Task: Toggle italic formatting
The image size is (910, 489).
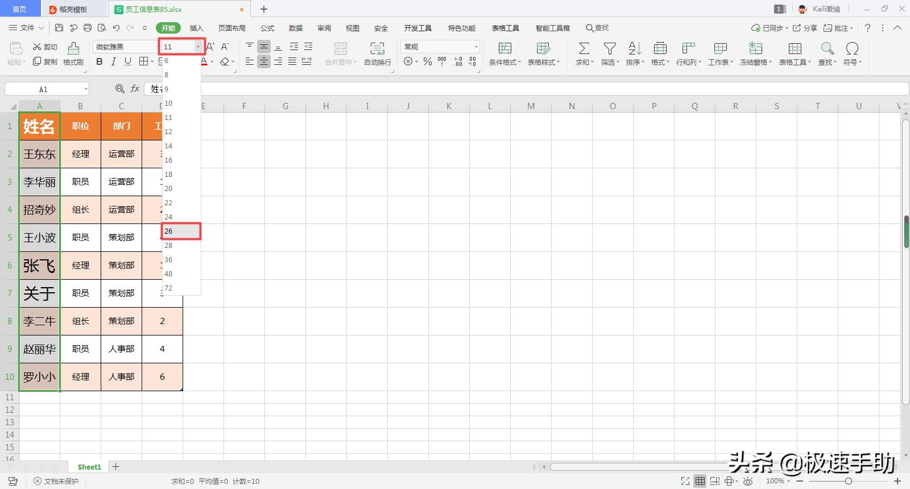Action: point(114,61)
